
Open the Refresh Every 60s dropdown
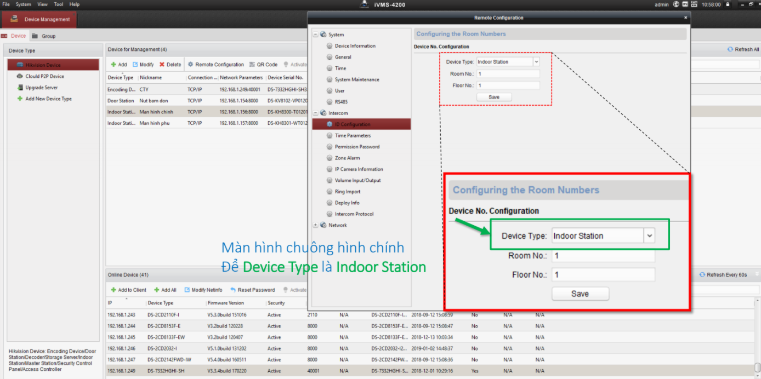757,275
